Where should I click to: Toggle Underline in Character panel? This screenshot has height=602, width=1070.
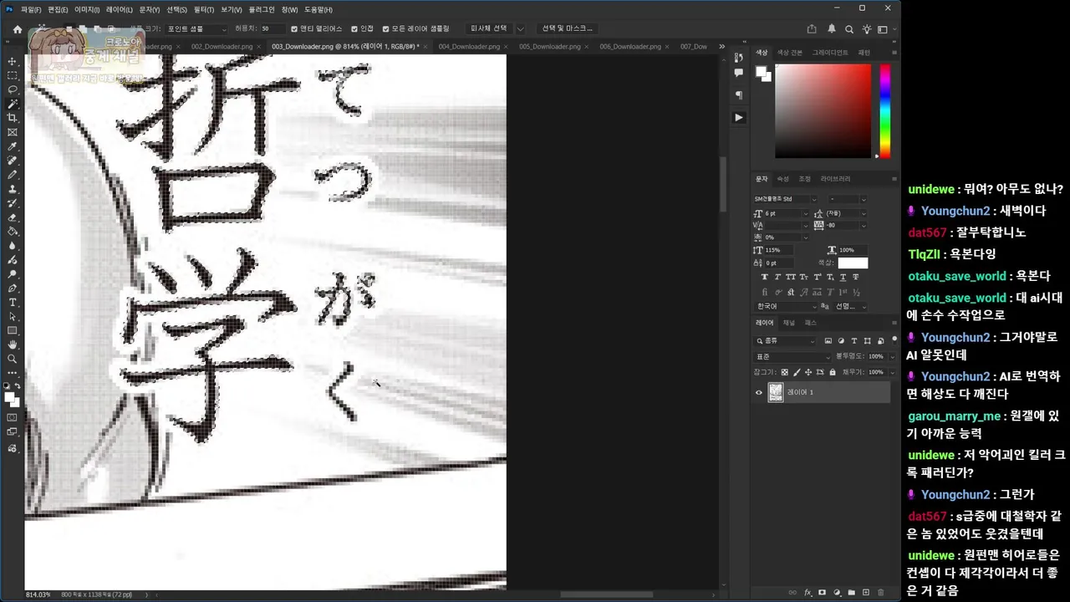(842, 277)
